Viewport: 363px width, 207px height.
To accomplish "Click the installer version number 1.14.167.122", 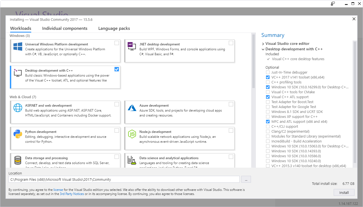I will [x=348, y=203].
